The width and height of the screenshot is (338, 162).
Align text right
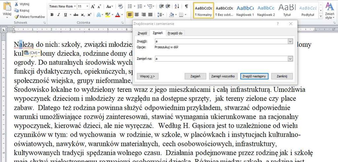144,15
